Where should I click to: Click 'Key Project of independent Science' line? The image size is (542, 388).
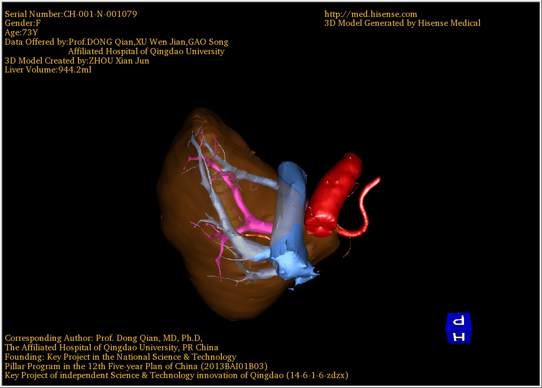pyautogui.click(x=176, y=375)
